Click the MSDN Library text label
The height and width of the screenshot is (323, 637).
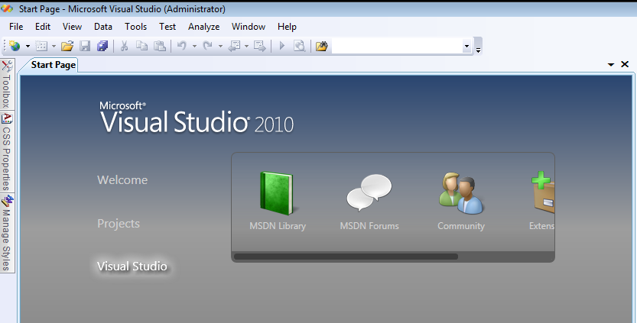click(x=278, y=226)
